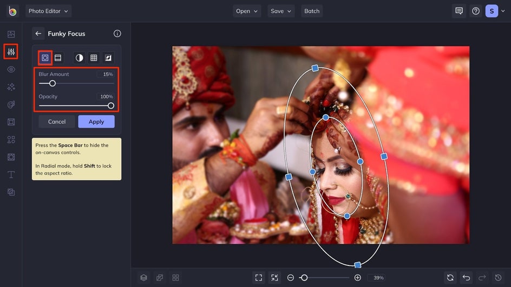Viewport: 511px width, 287px height.
Task: Open the Artsy palette sidebar icon
Action: coord(11,104)
